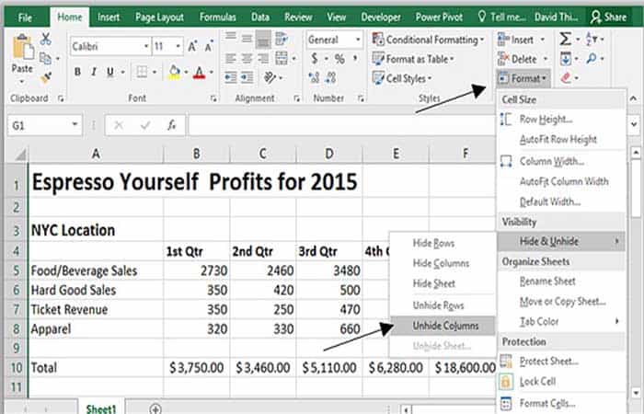Open the font size 11 dropdown
Viewport: 644px width, 414px height.
pyautogui.click(x=178, y=46)
